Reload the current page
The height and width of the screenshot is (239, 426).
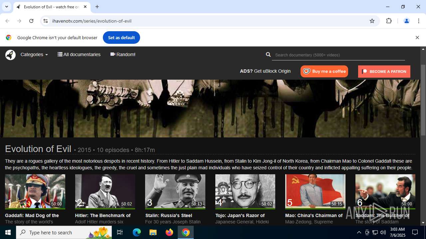31,21
